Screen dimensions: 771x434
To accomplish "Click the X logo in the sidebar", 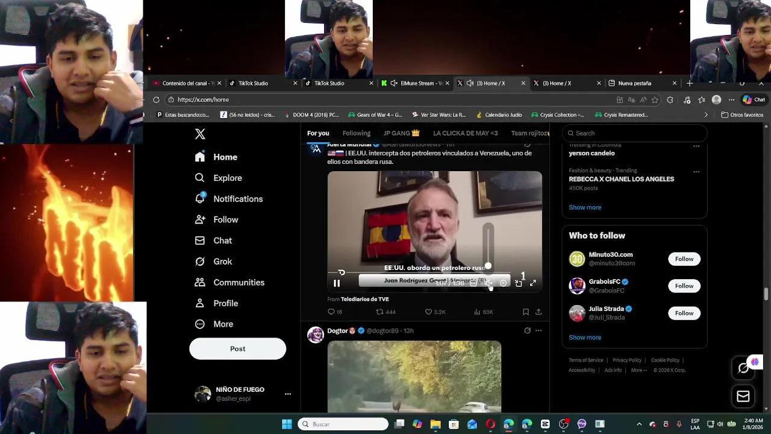I will [200, 134].
